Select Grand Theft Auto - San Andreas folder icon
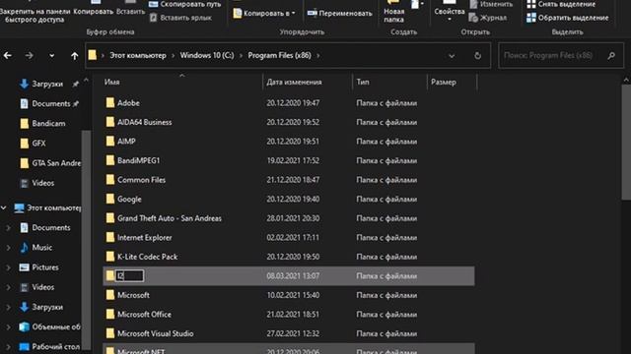 [x=109, y=218]
